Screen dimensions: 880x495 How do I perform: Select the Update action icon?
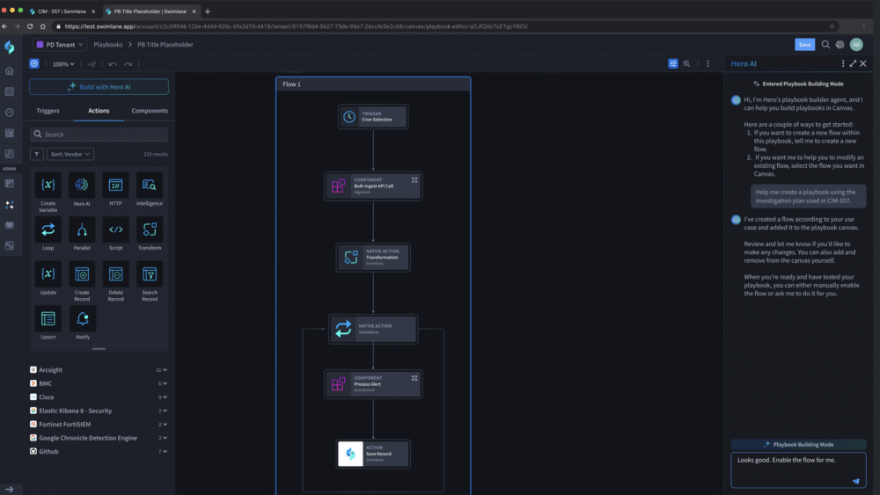(x=48, y=274)
